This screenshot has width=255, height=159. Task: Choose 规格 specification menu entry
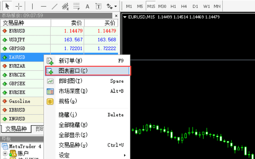point(87,101)
